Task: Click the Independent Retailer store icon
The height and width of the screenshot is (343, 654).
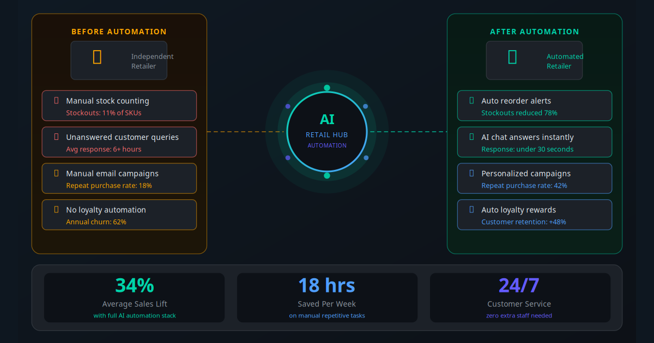Action: [97, 57]
